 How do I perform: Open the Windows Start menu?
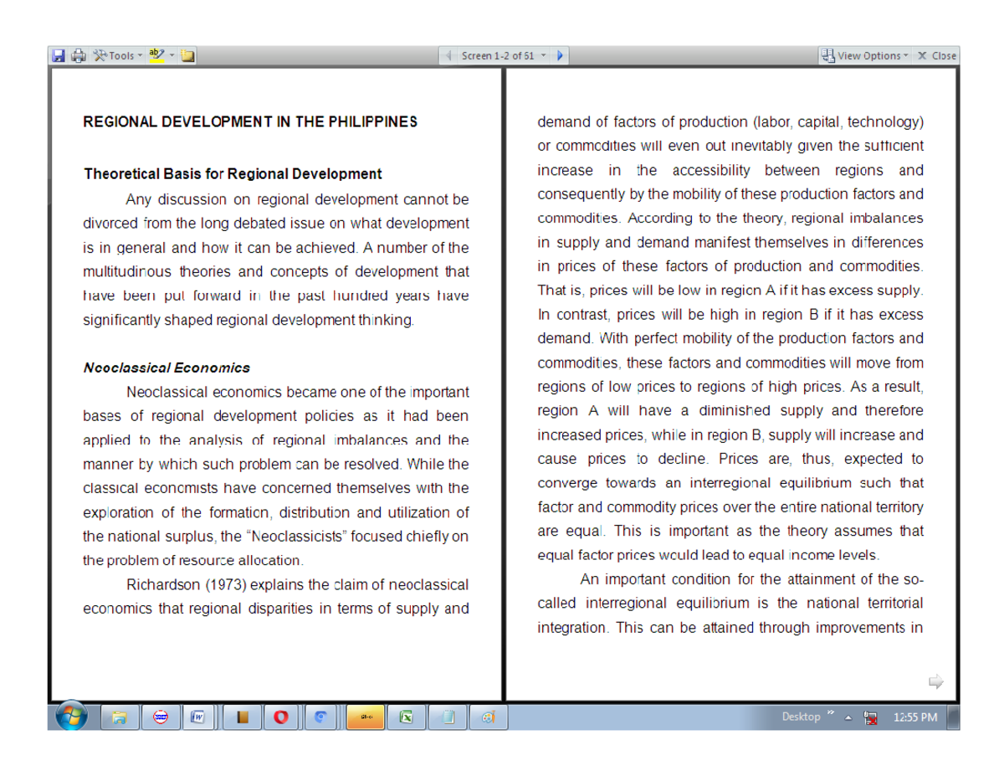(x=70, y=716)
